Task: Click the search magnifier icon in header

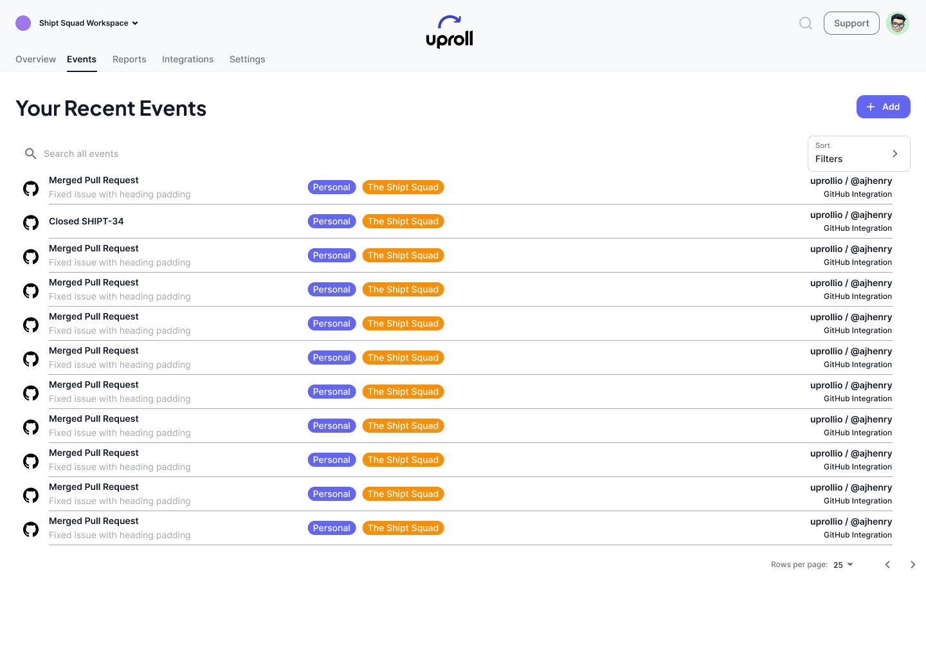Action: 805,23
